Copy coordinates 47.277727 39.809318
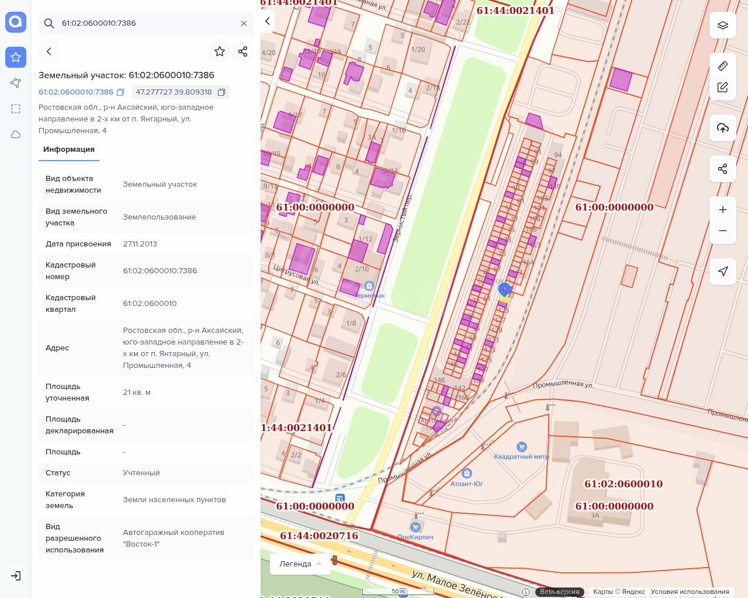 point(221,92)
